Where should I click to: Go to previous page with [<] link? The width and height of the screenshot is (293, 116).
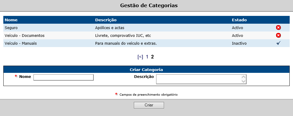coord(140,57)
